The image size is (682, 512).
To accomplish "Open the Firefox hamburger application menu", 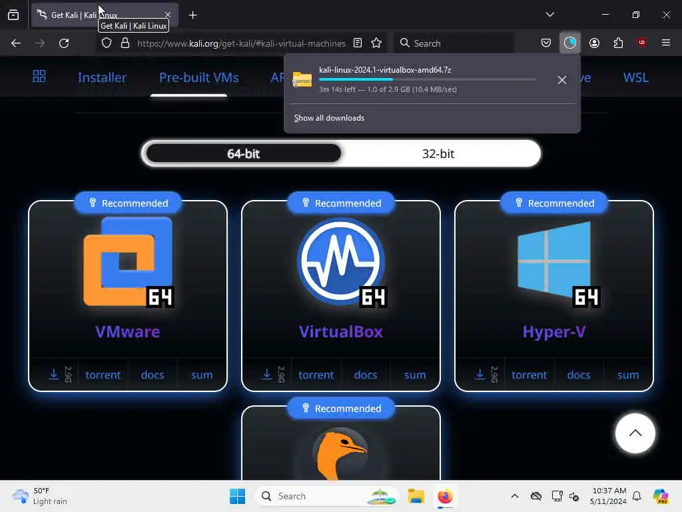I will tap(665, 43).
